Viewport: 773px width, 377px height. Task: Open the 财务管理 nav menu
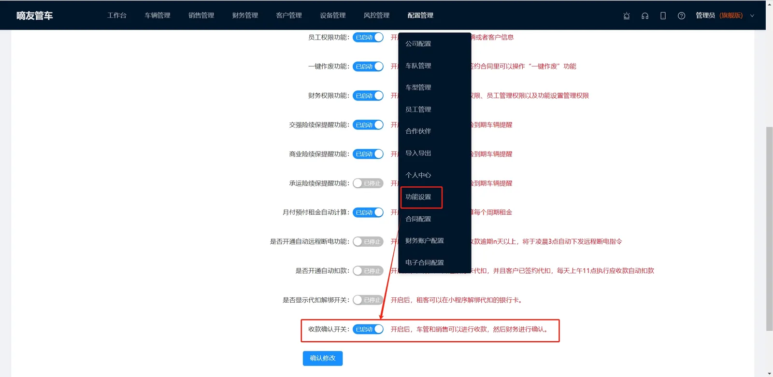click(x=245, y=15)
